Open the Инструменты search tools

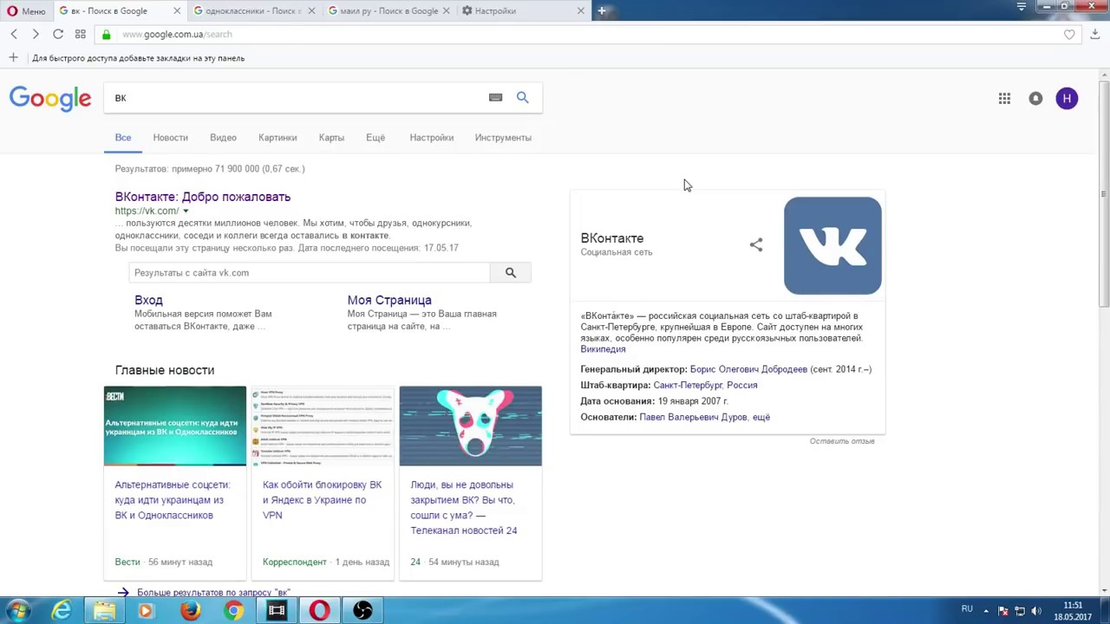pyautogui.click(x=503, y=138)
